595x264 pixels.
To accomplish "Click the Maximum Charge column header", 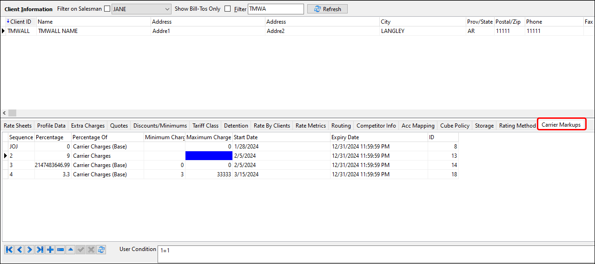I will pyautogui.click(x=209, y=137).
